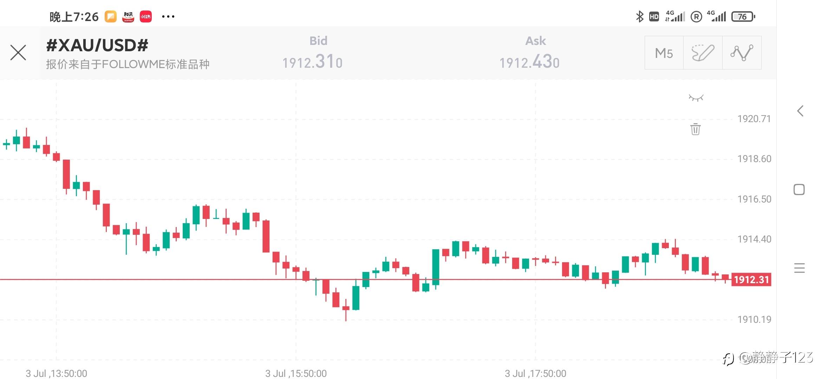The image size is (822, 379).
Task: Click the 3 Jul 15:50:00 time label
Action: [296, 373]
